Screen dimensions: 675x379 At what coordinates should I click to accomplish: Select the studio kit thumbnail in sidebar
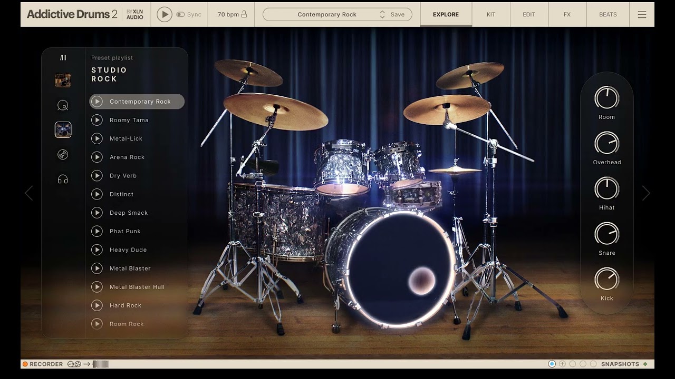pos(63,80)
